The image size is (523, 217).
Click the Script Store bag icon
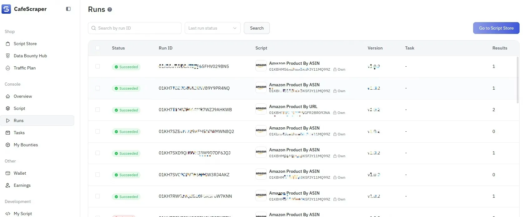[x=8, y=44]
